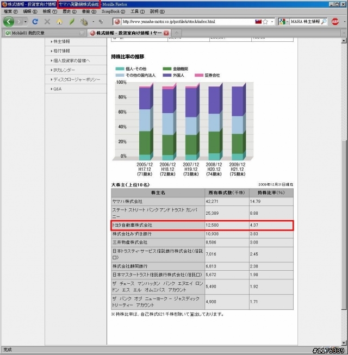The height and width of the screenshot is (355, 348).
Task: Open the Adblock Plus ABP icon
Action: point(335,22)
